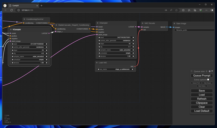Decrease cfg 1.1 on the second KSampler
This screenshot has width=217, height=128.
[99, 47]
